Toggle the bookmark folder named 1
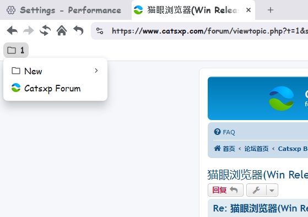Screen dimensions: 308x217 pyautogui.click(x=16, y=50)
